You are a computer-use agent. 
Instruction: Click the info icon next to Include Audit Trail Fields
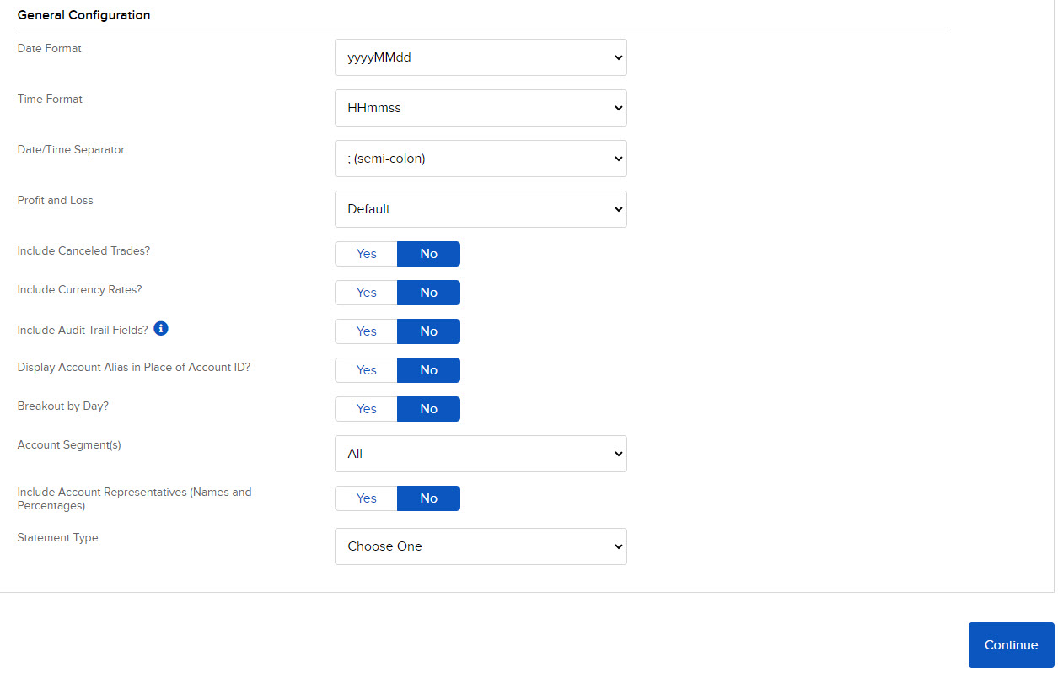(160, 328)
